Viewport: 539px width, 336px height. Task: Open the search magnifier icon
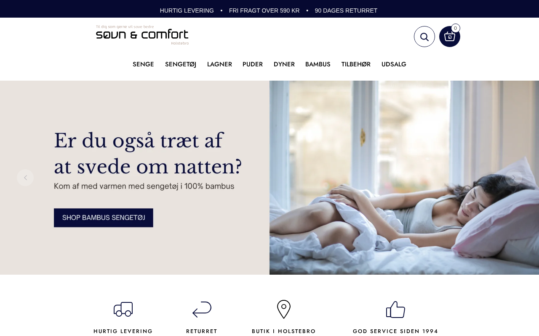(424, 37)
